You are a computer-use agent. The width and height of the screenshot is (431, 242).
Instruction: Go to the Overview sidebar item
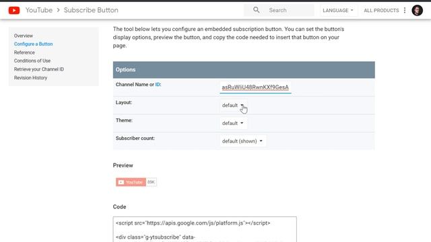(x=24, y=36)
